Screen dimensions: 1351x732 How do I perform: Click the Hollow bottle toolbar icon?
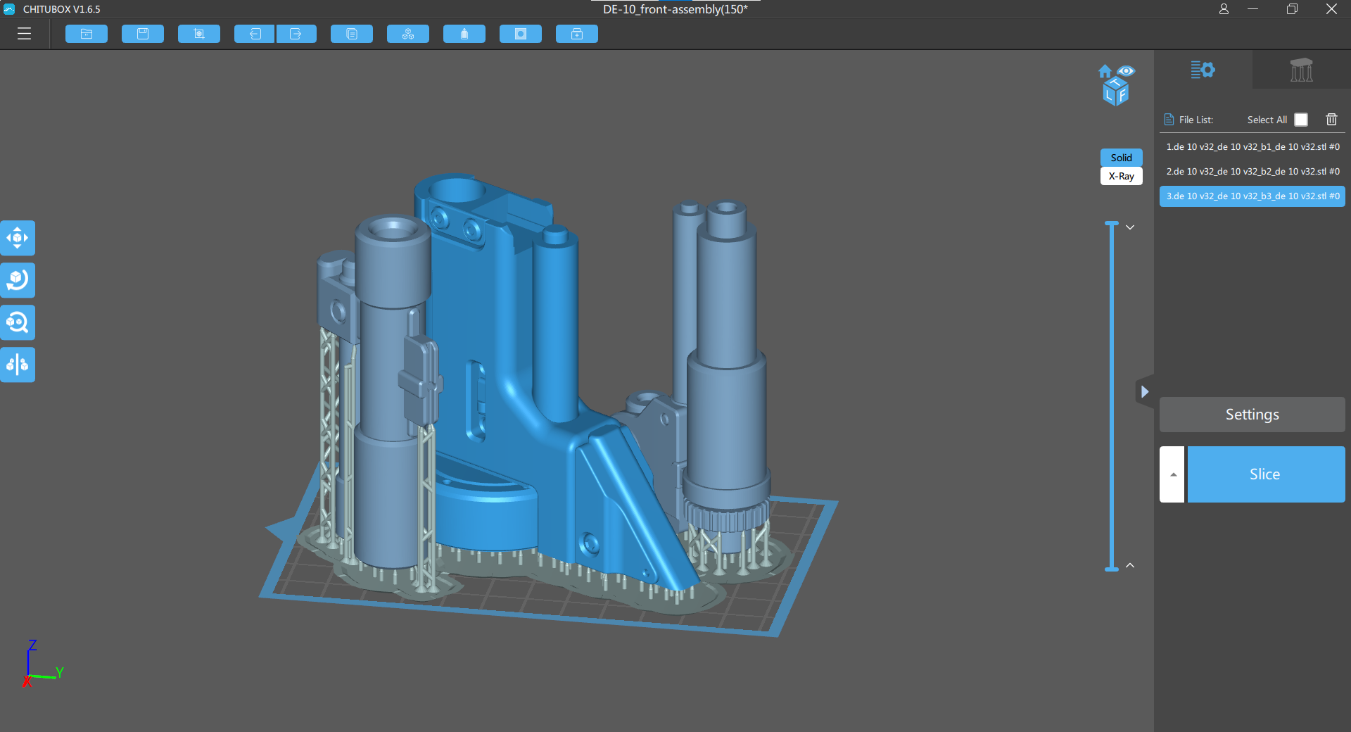(464, 34)
